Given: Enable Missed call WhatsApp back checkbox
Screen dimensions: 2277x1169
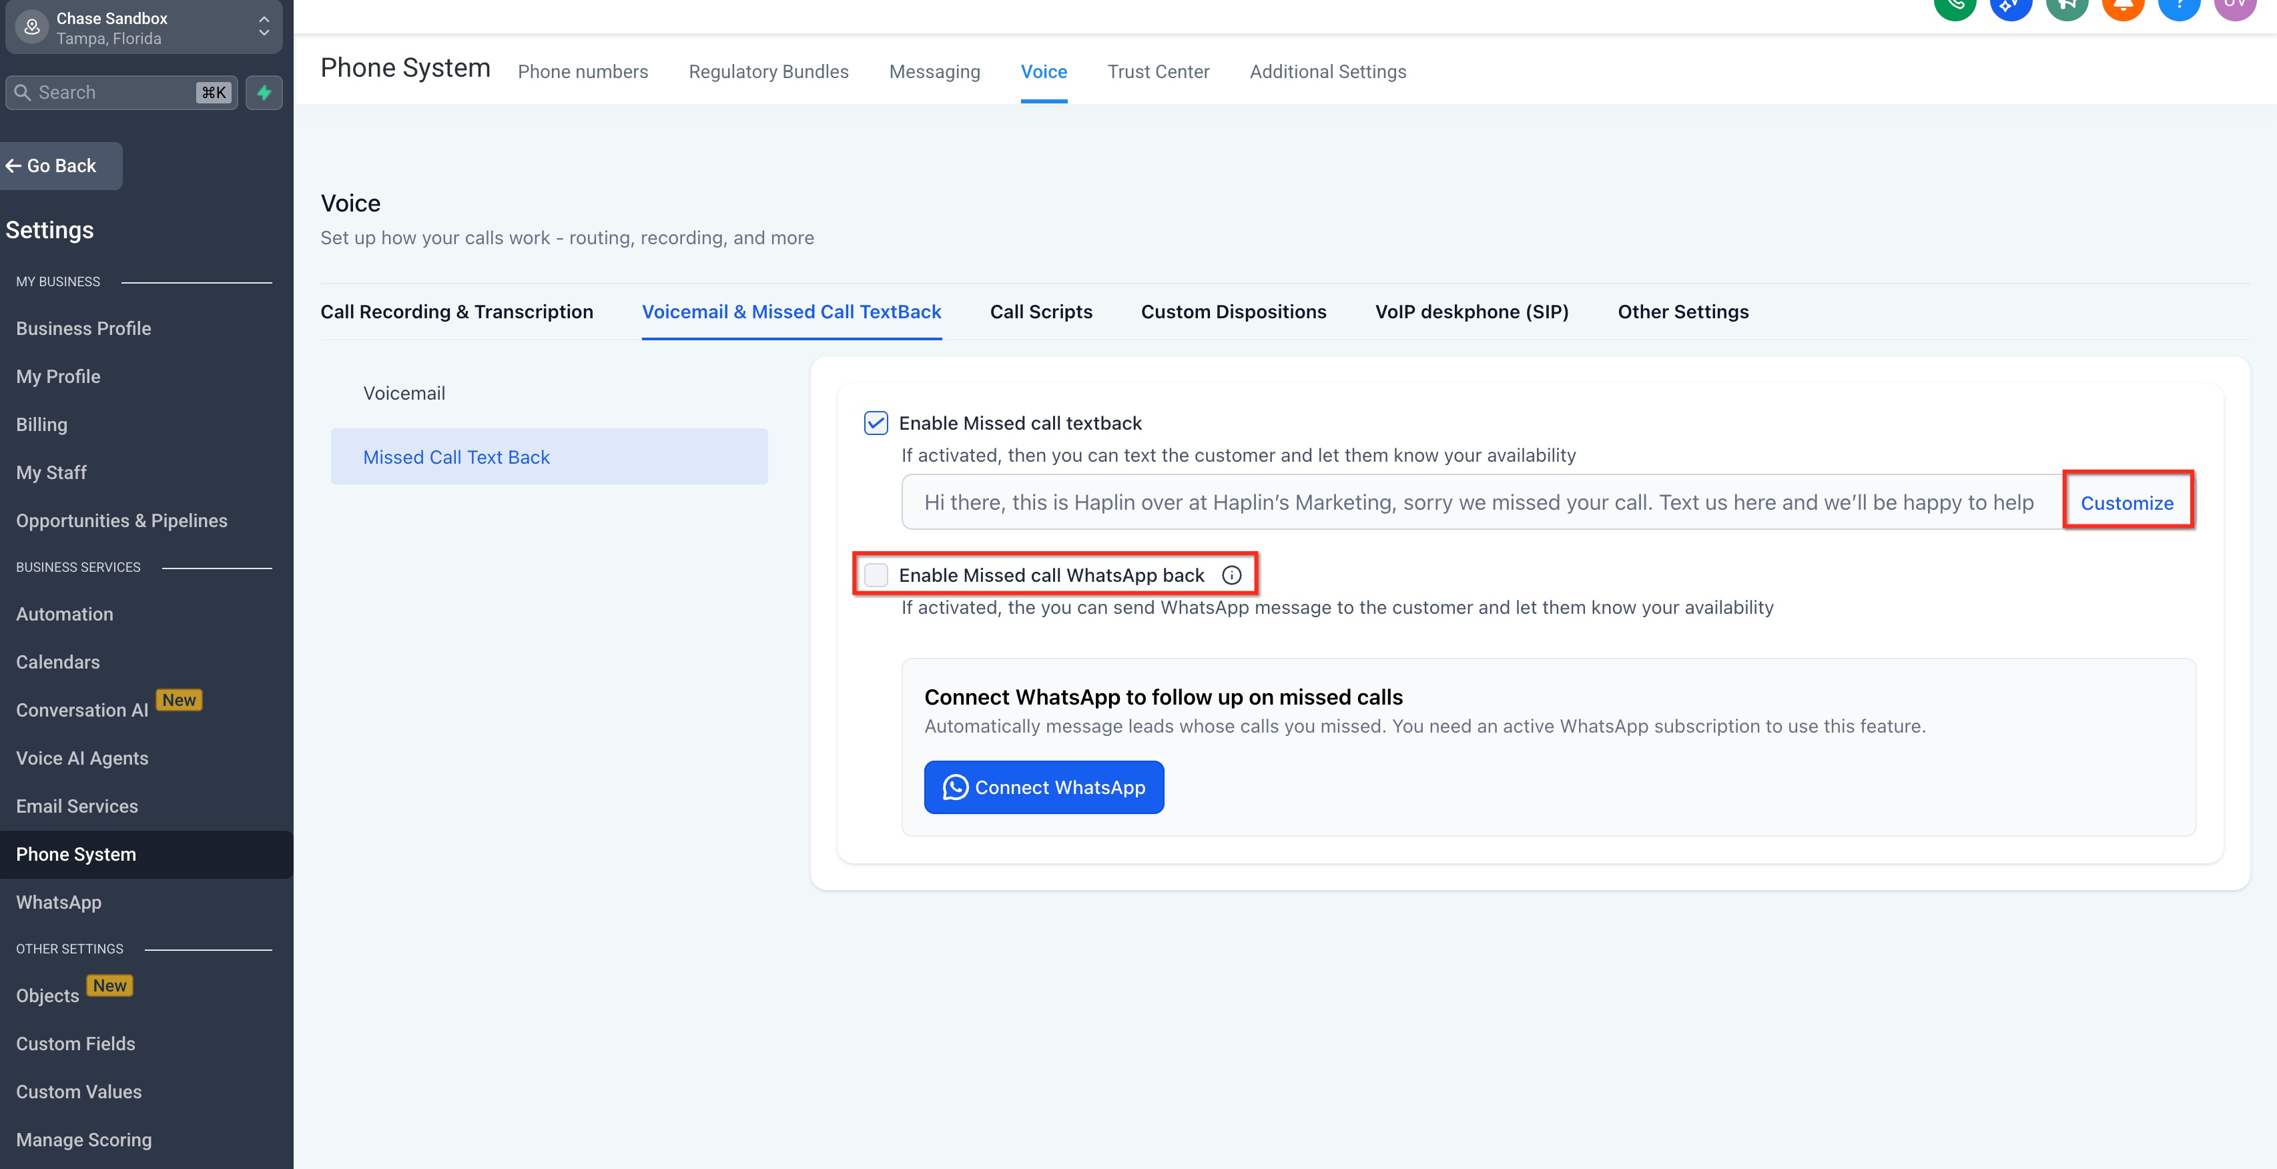Looking at the screenshot, I should click(876, 575).
